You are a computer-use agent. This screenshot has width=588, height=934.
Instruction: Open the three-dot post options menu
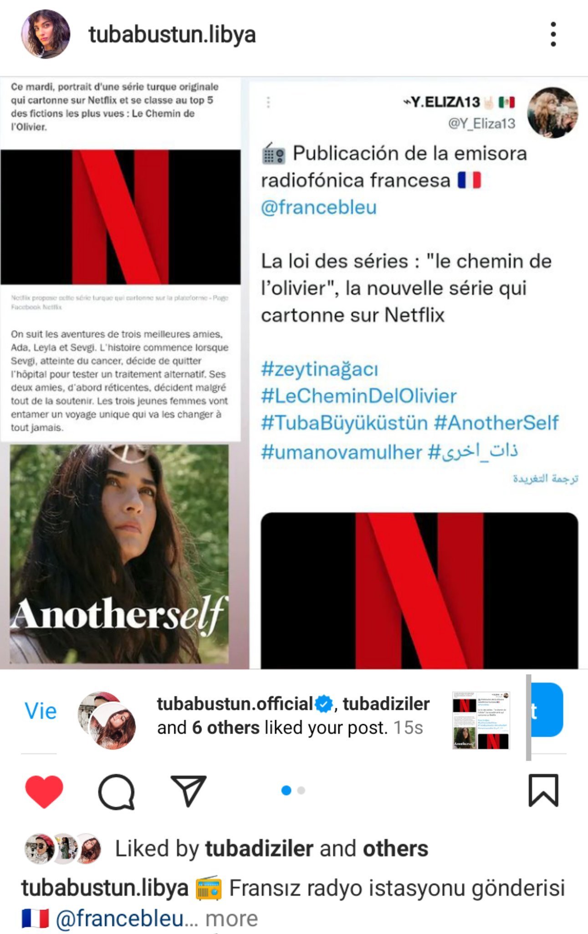(x=553, y=34)
